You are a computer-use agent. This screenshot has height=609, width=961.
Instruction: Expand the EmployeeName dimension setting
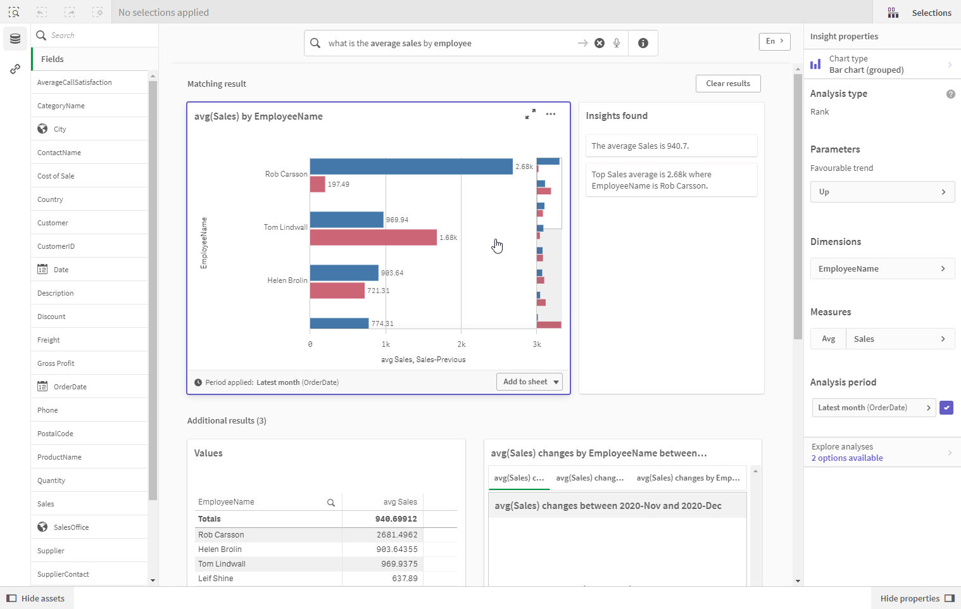882,269
